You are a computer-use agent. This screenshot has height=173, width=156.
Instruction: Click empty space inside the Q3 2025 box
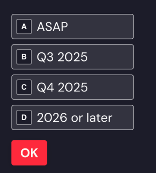[111, 57]
